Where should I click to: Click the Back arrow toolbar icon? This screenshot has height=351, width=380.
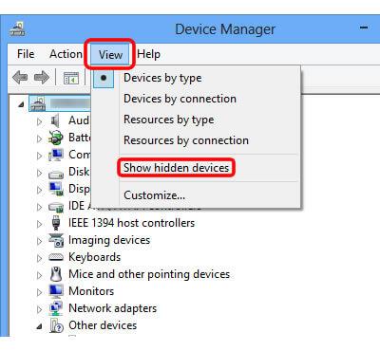[20, 77]
